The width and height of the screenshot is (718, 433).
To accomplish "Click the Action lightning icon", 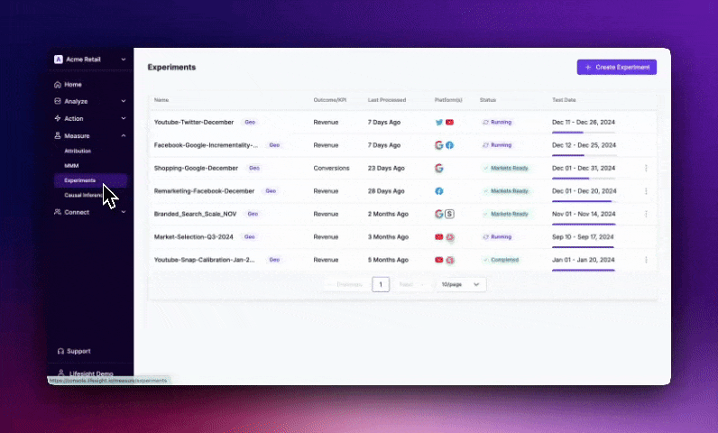I will tap(58, 118).
